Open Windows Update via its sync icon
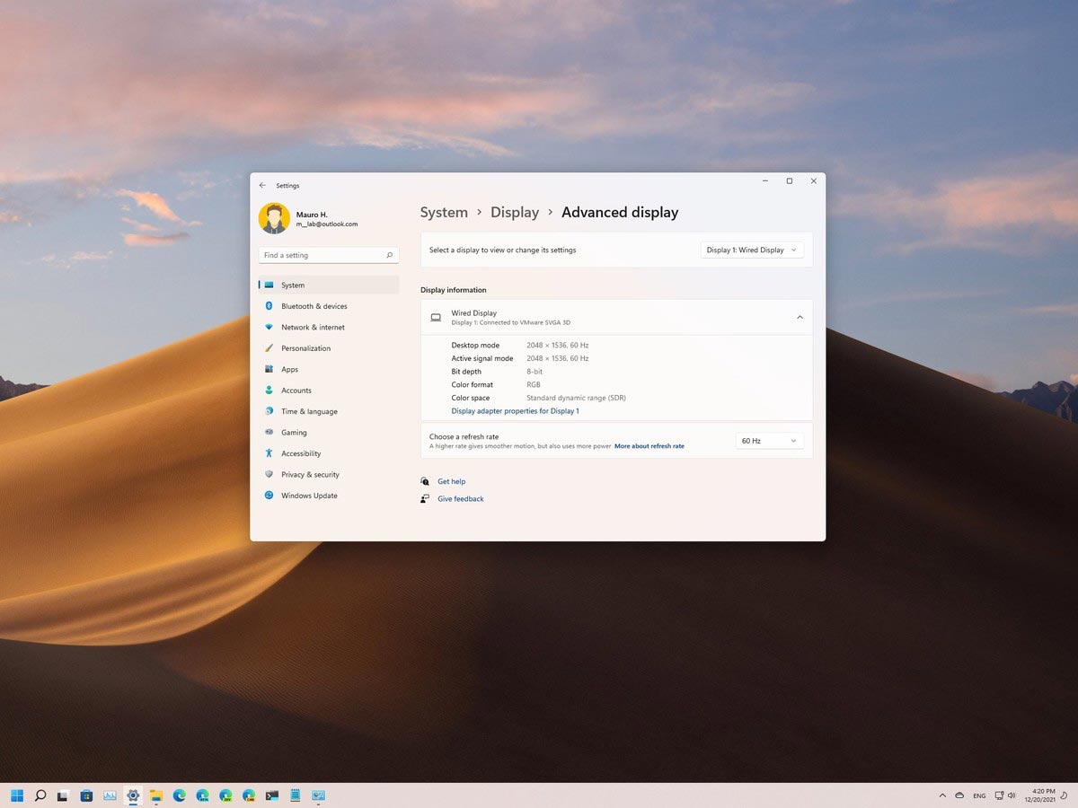This screenshot has height=808, width=1078. coord(269,496)
